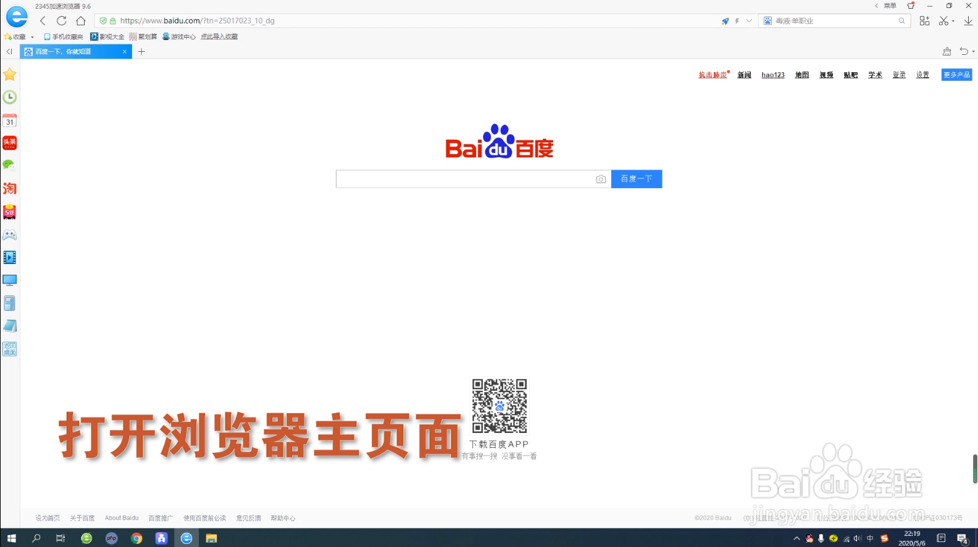Collapse the sidebar with the tab-bar arrow
This screenshot has height=547, width=978.
[9, 52]
